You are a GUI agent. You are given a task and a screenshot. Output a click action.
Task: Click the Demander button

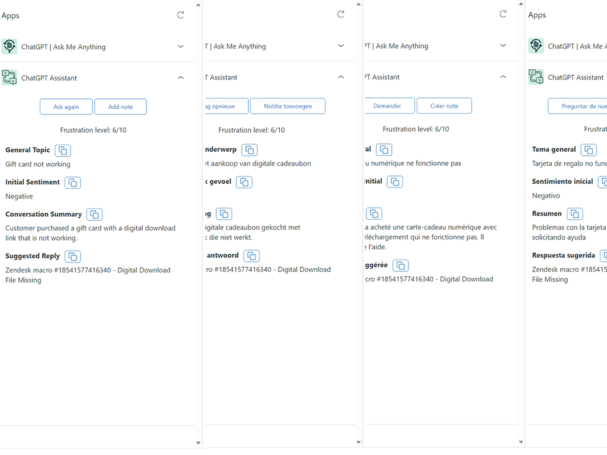(x=387, y=105)
